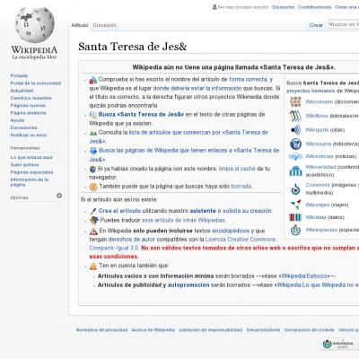Click the Wikipedia globe logo
This screenshot has width=359, height=359.
[x=35, y=25]
